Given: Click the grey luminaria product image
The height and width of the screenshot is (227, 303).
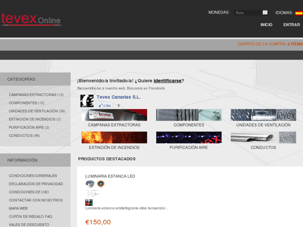Looking at the screenshot, I should [90, 184].
